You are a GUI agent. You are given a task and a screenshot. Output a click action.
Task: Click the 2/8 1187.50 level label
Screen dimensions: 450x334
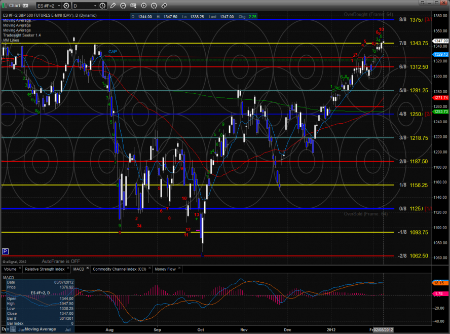(x=414, y=161)
